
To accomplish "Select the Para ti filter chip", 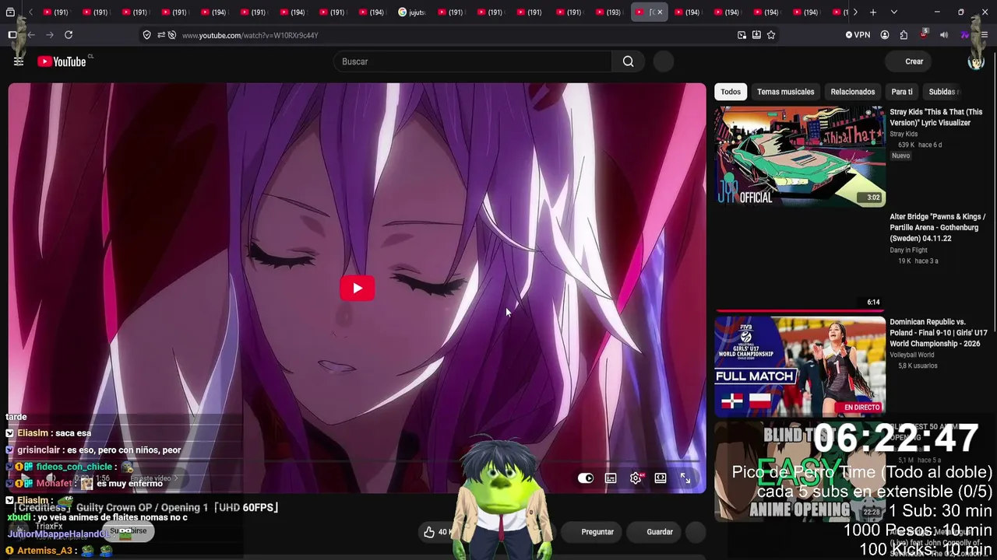I will (x=901, y=92).
